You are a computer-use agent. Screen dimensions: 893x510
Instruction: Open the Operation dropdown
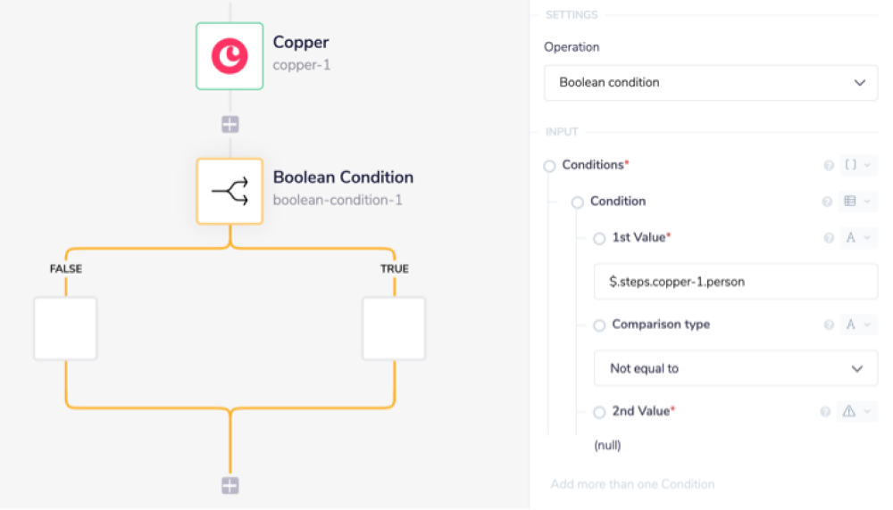pyautogui.click(x=710, y=83)
